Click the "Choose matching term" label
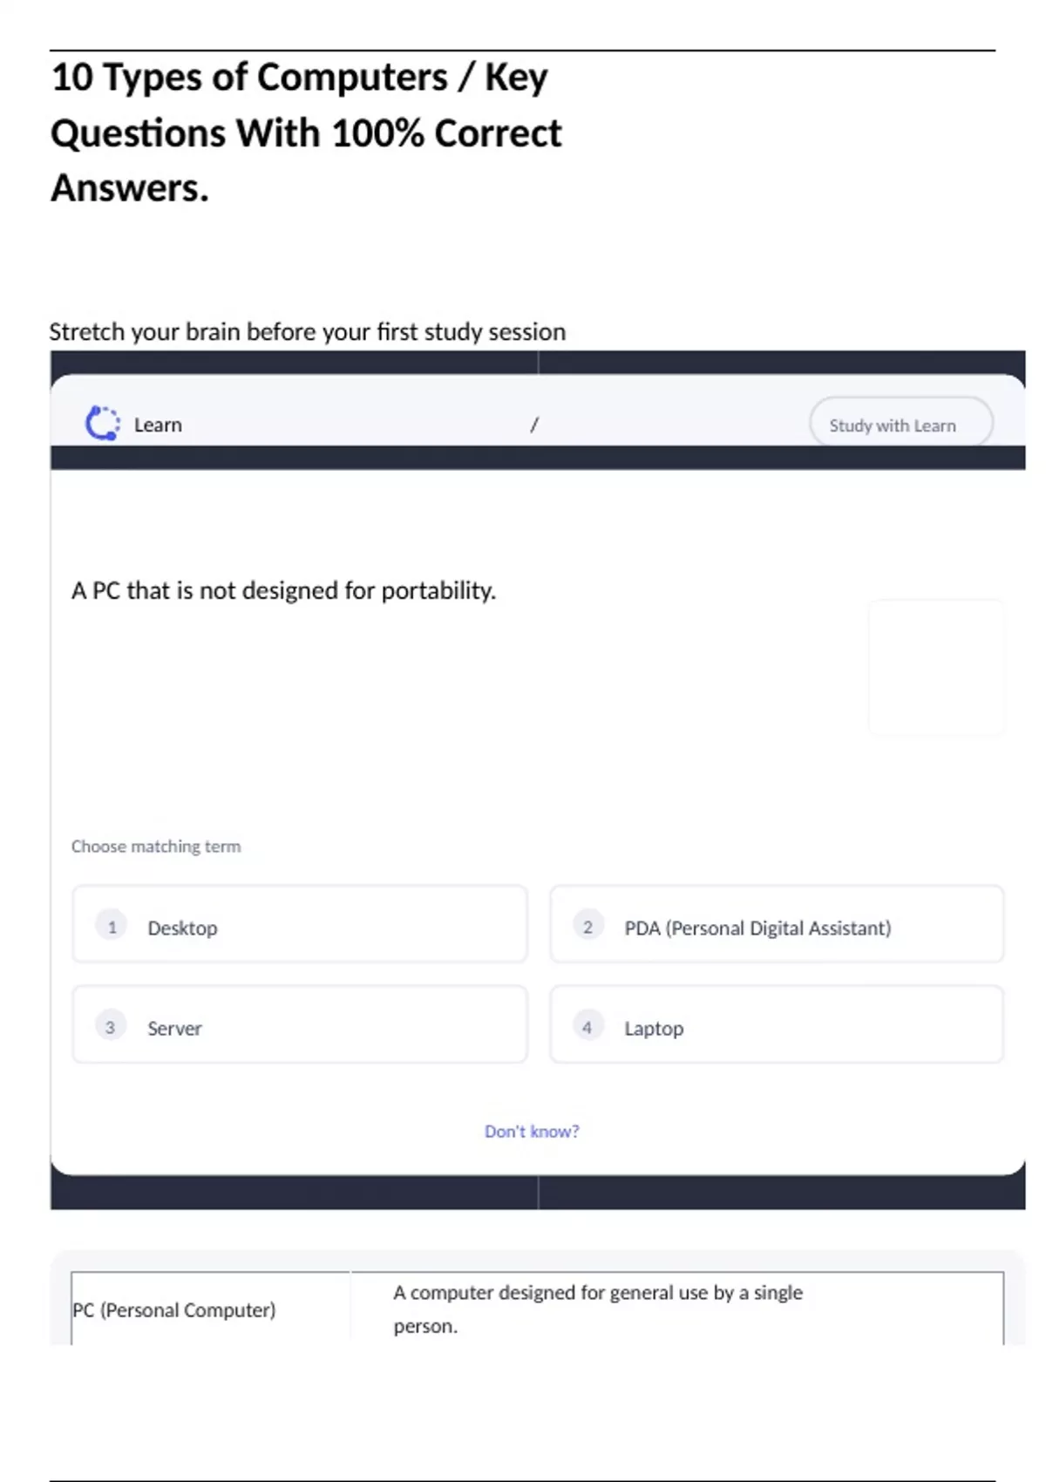Image resolution: width=1046 pixels, height=1482 pixels. click(x=156, y=846)
